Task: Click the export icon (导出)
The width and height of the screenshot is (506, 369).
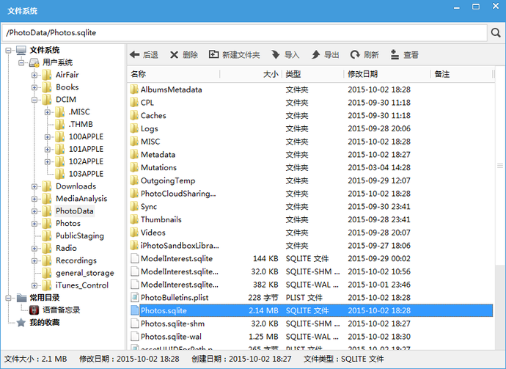Action: tap(315, 54)
